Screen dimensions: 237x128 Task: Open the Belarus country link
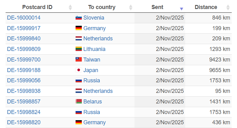(x=92, y=102)
